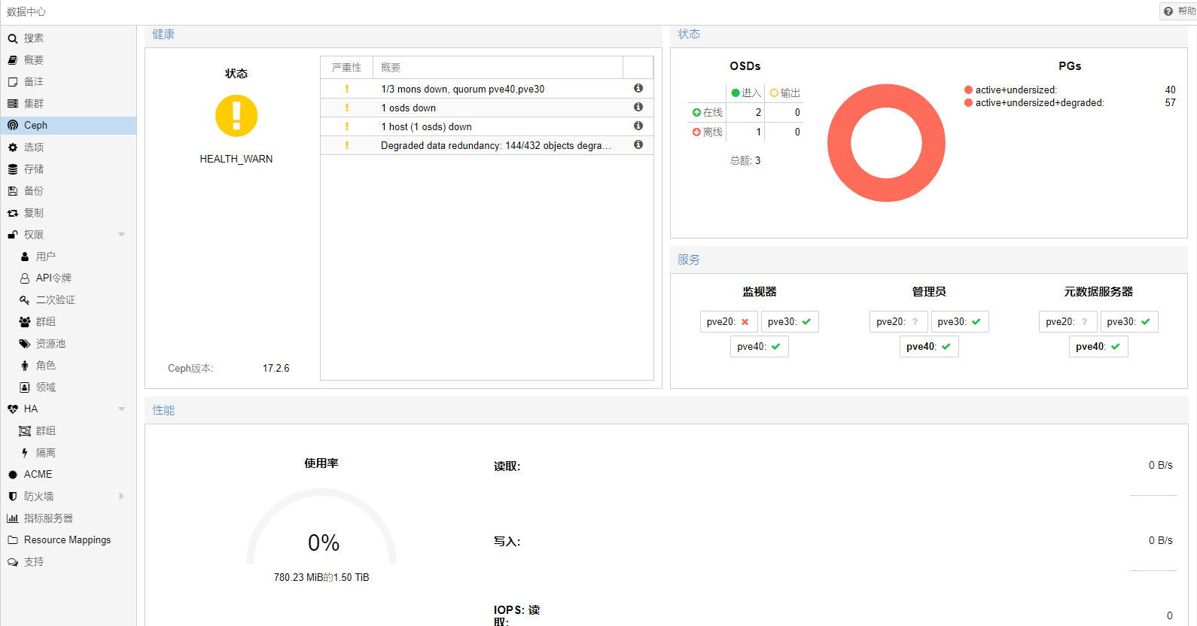Sort by the 严重性 severity column header

click(x=347, y=67)
